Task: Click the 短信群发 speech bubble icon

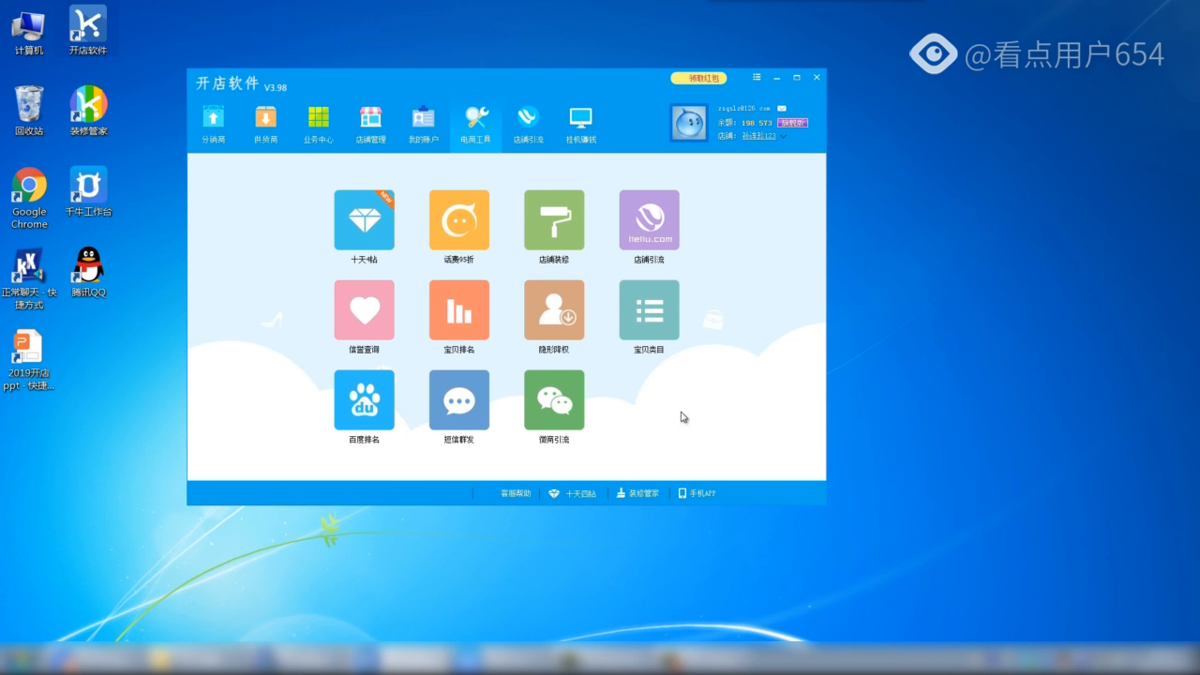Action: pos(458,400)
